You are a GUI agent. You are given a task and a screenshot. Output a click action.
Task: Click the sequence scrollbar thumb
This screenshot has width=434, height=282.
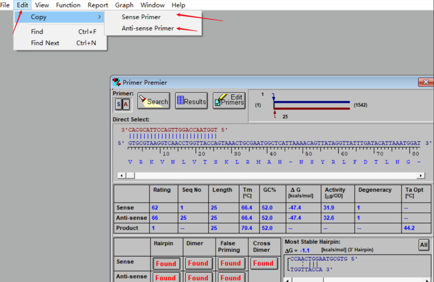coord(130,175)
